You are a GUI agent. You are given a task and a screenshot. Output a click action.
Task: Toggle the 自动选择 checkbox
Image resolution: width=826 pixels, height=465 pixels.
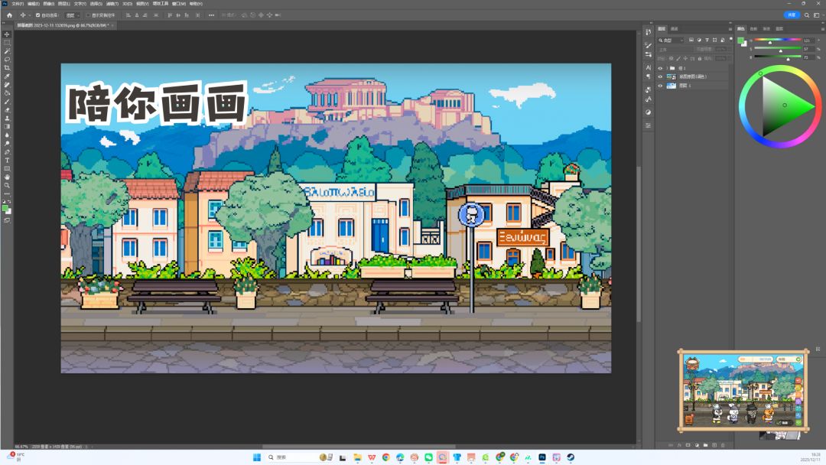pos(38,15)
